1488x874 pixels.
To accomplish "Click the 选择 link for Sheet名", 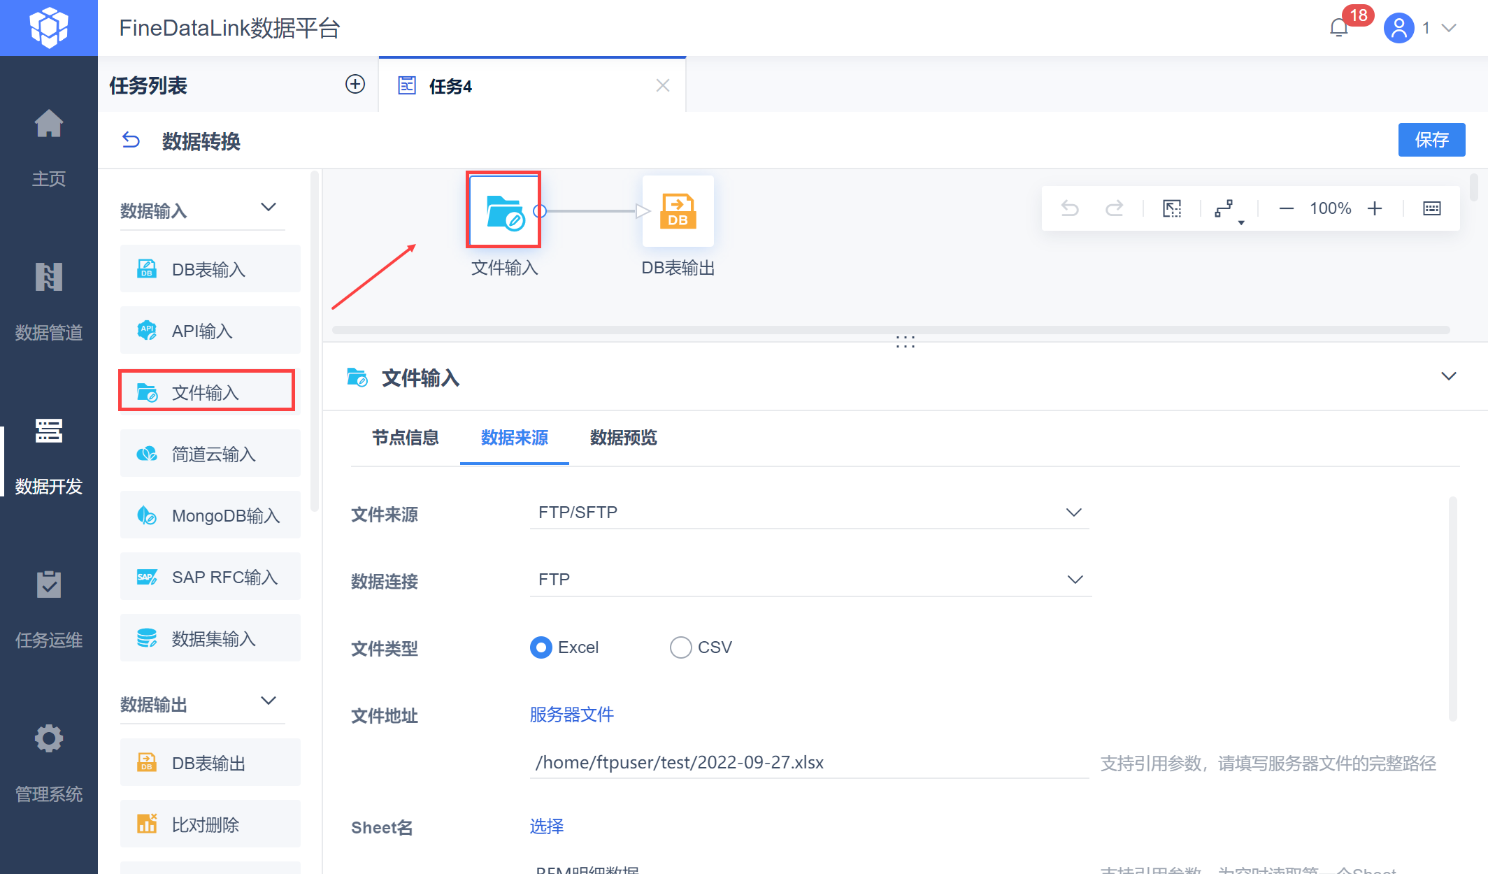I will pyautogui.click(x=546, y=826).
